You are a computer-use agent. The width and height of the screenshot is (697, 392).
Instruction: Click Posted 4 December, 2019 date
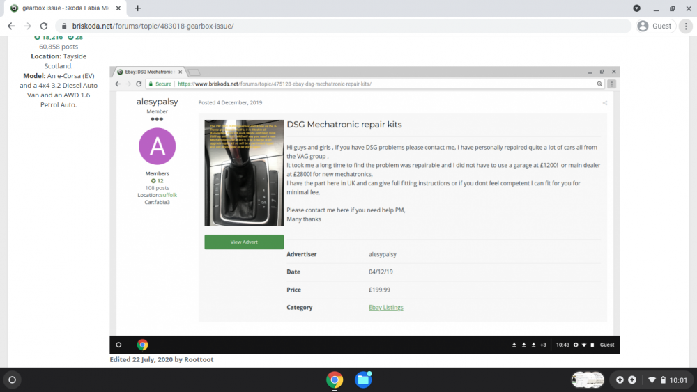pyautogui.click(x=230, y=102)
